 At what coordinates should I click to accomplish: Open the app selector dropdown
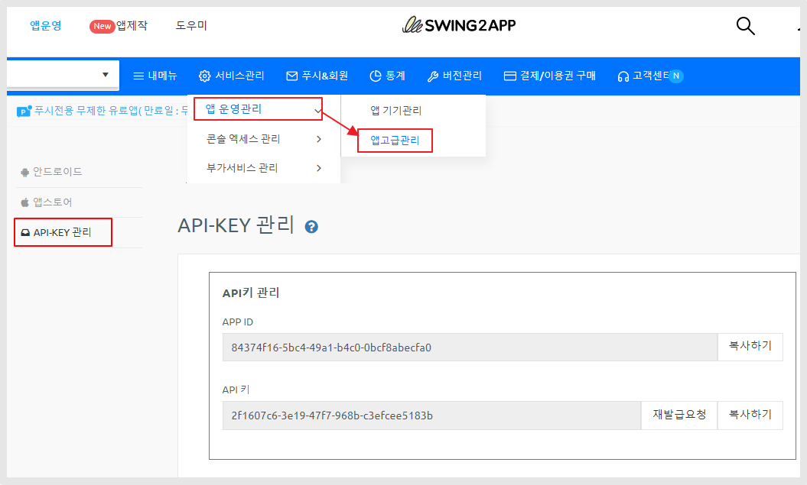pos(63,75)
